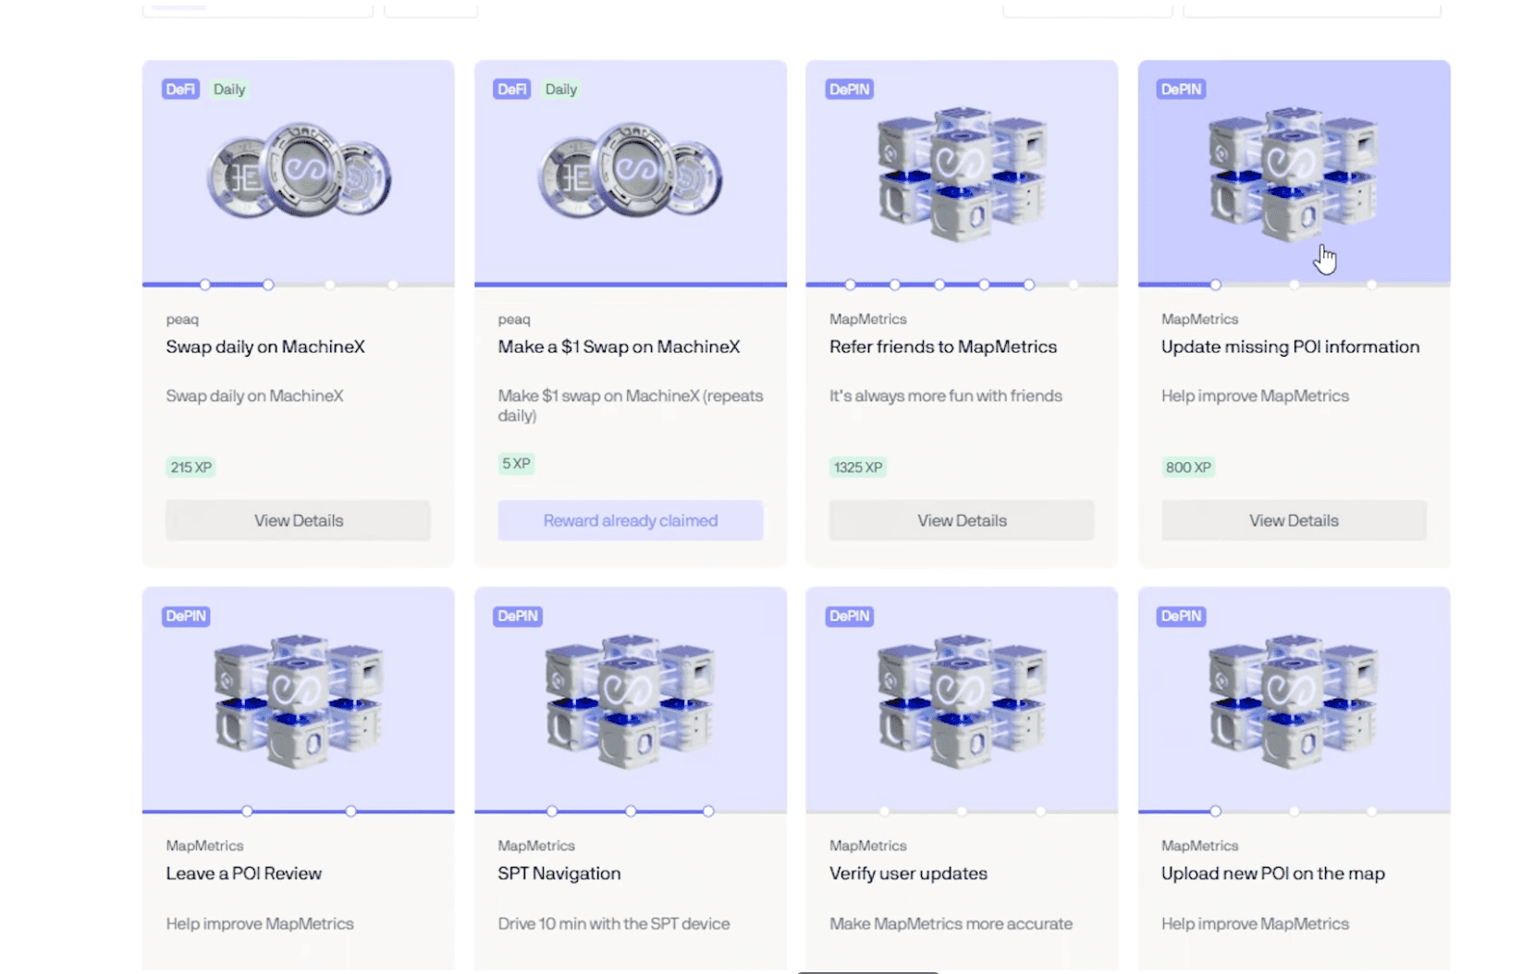1522x974 pixels.
Task: Click cubes icon on Upload new POI card
Action: 1294,700
